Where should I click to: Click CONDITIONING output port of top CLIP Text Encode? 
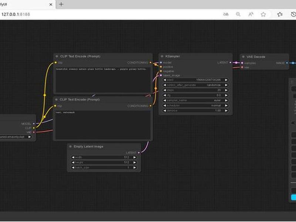pyautogui.click(x=151, y=63)
